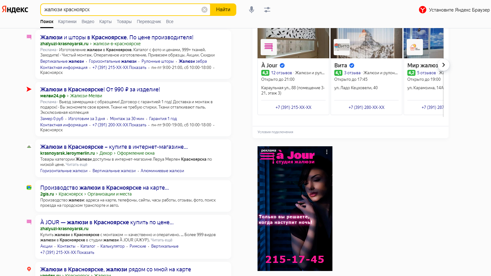Image resolution: width=491 pixels, height=276 pixels.
Task: Switch to the Картинки tab
Action: (67, 22)
